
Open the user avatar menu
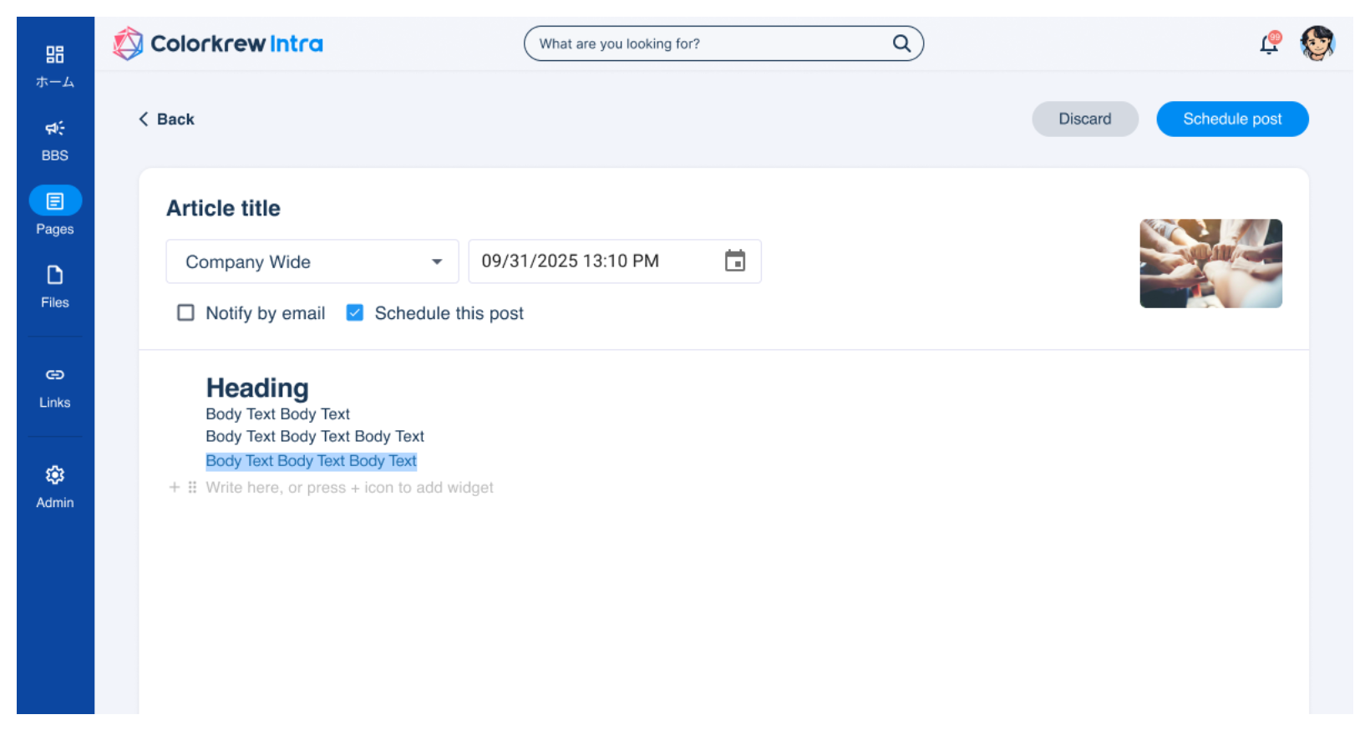click(x=1317, y=43)
